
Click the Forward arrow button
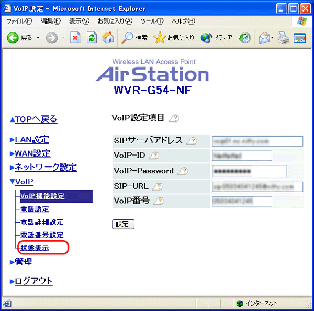point(52,38)
